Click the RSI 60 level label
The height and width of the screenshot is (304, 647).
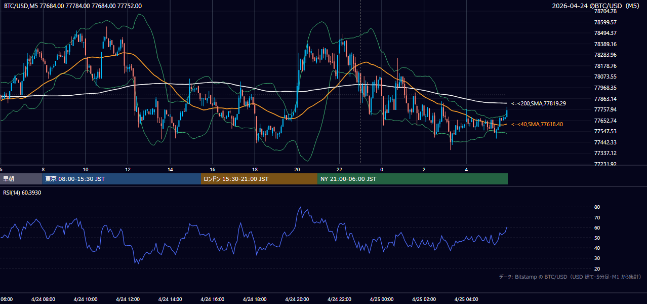pyautogui.click(x=597, y=227)
